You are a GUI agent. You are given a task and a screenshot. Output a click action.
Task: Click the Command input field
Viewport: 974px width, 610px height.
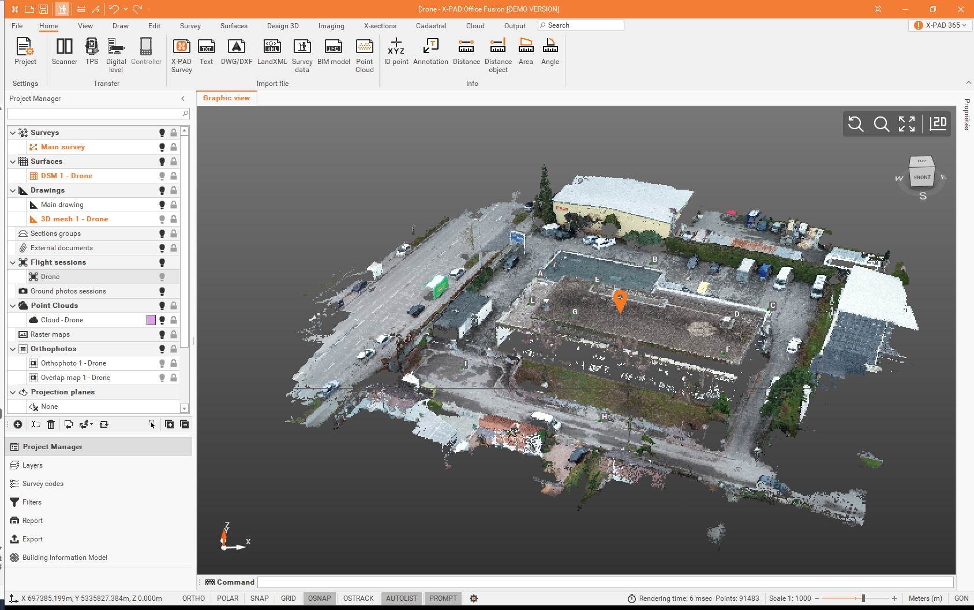pyautogui.click(x=605, y=582)
